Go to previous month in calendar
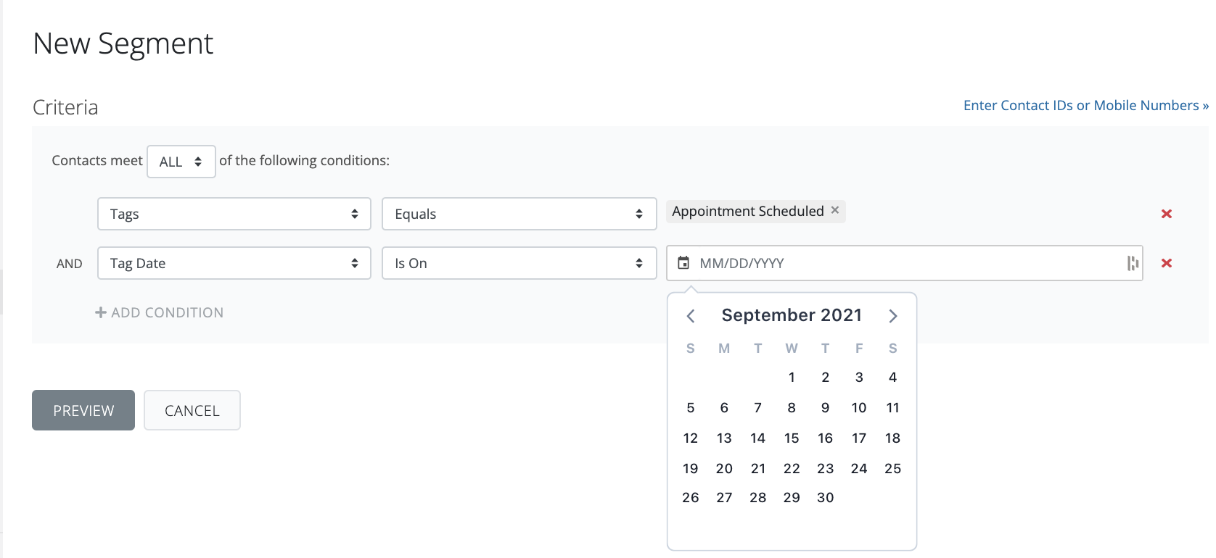Image resolution: width=1216 pixels, height=558 pixels. [691, 316]
